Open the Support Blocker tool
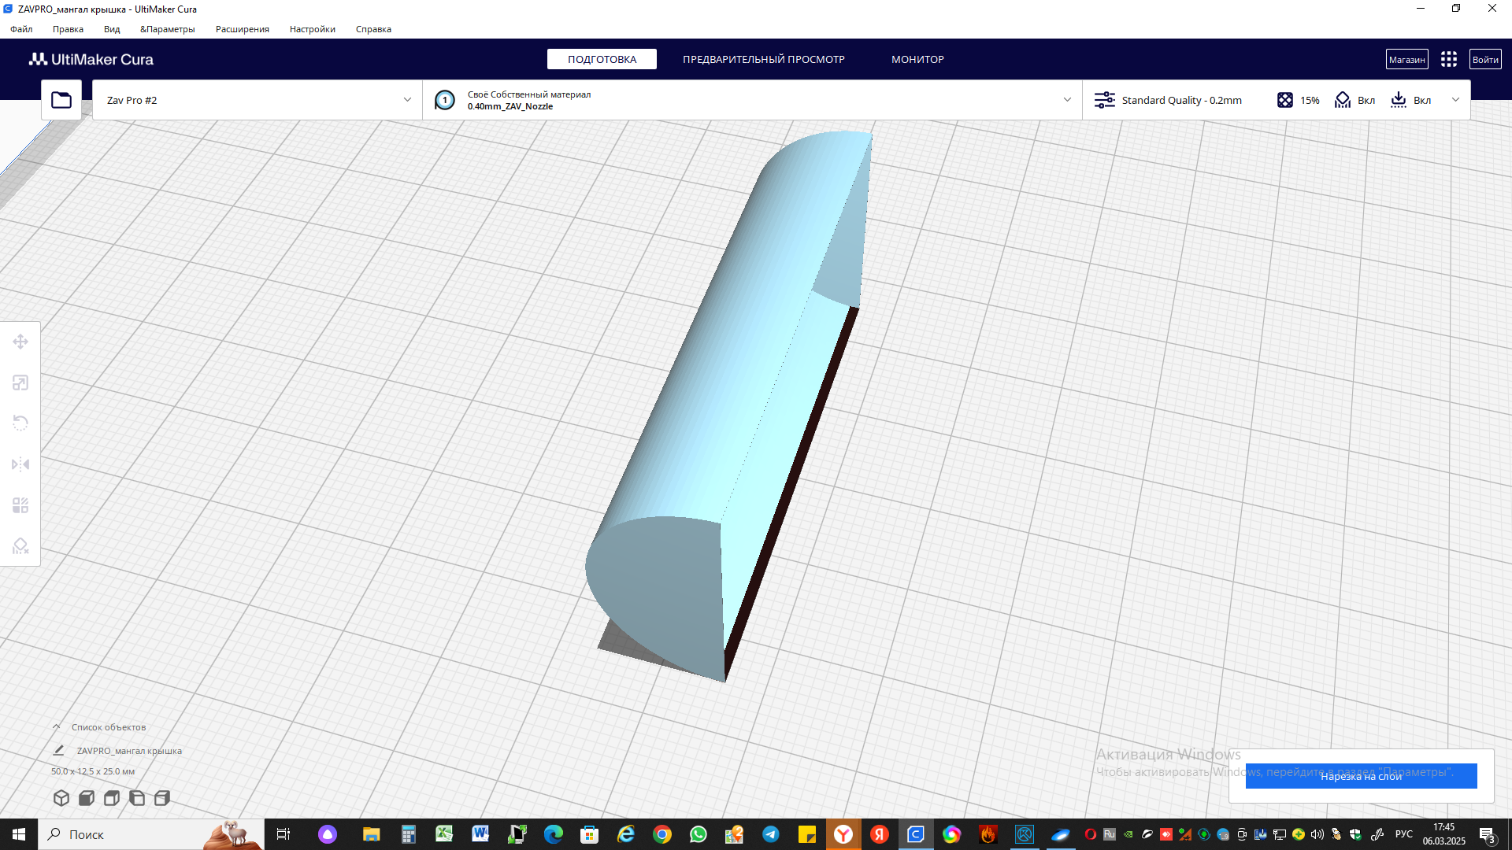Viewport: 1512px width, 850px height. pyautogui.click(x=20, y=546)
